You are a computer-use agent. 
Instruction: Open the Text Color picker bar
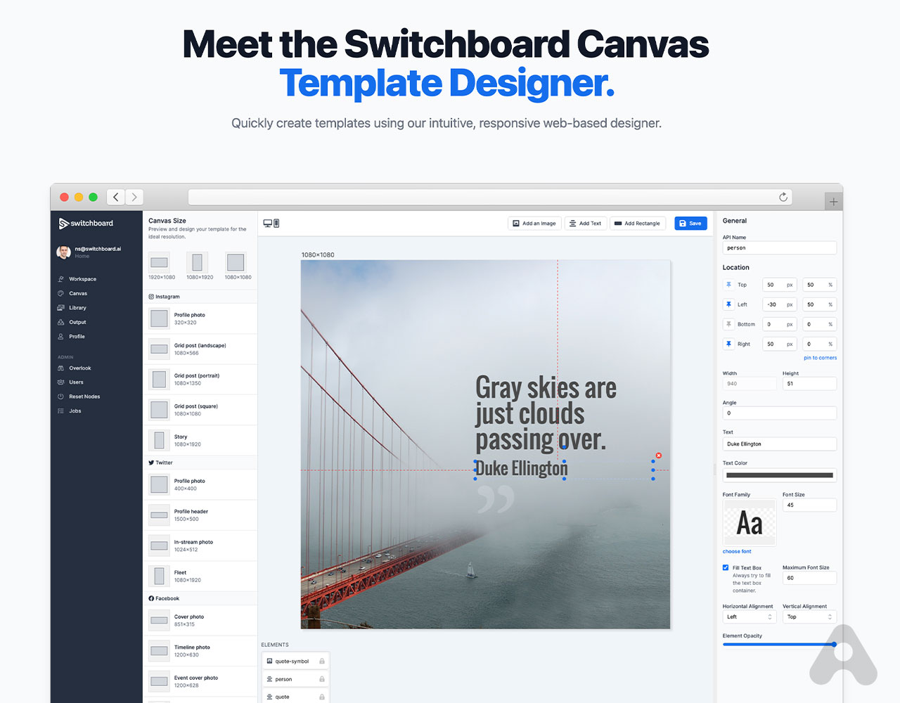coord(779,475)
